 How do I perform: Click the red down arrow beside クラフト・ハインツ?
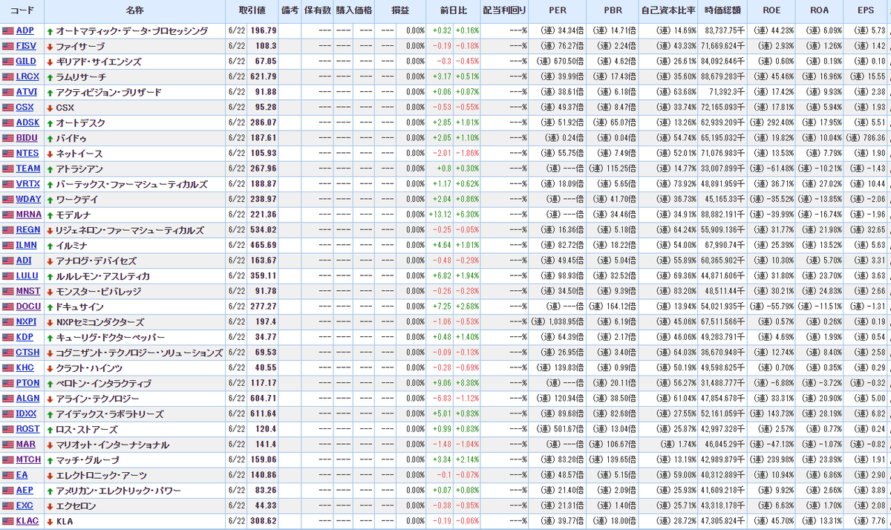click(x=50, y=369)
